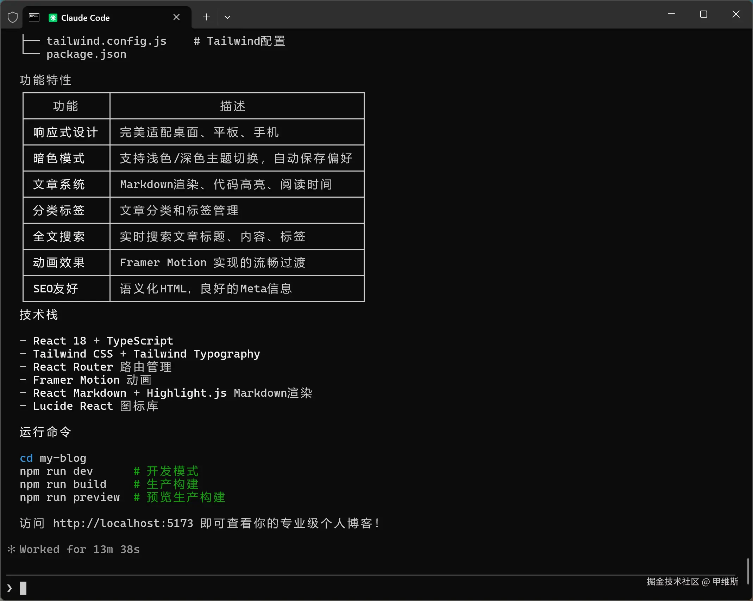Click the green Claude Code asterisk icon

53,18
